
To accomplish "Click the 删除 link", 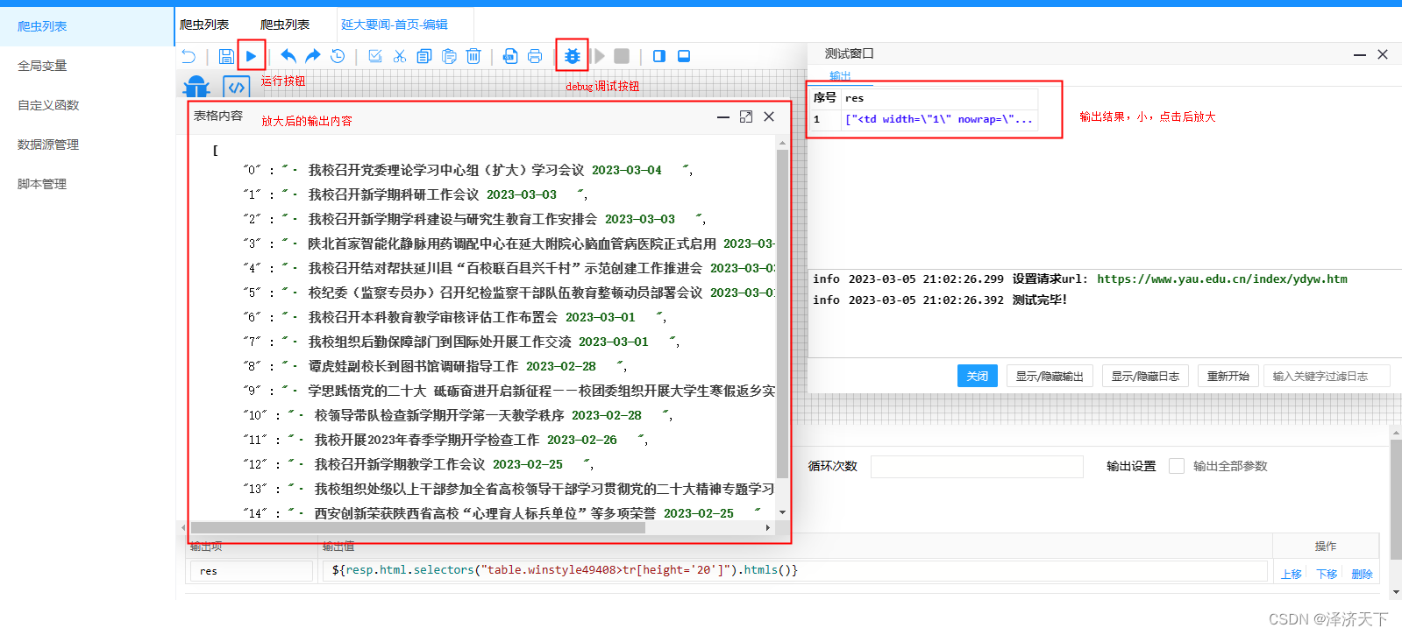I will [1362, 575].
